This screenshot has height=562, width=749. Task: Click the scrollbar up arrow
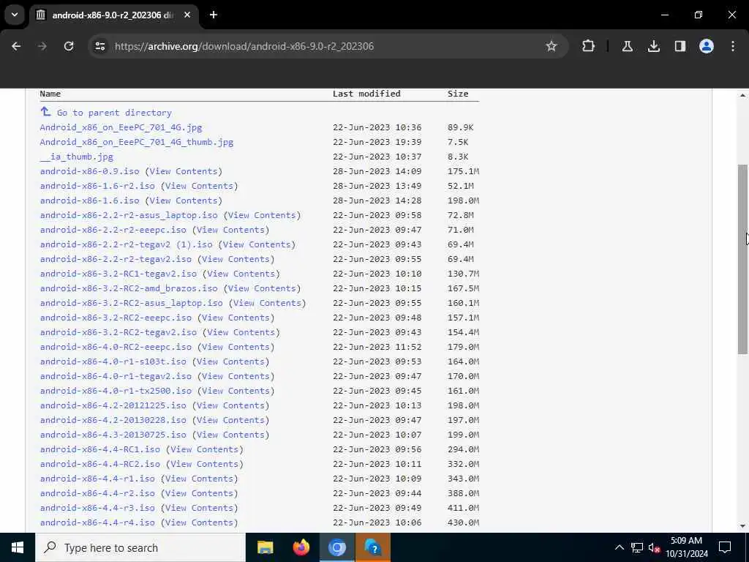click(742, 95)
